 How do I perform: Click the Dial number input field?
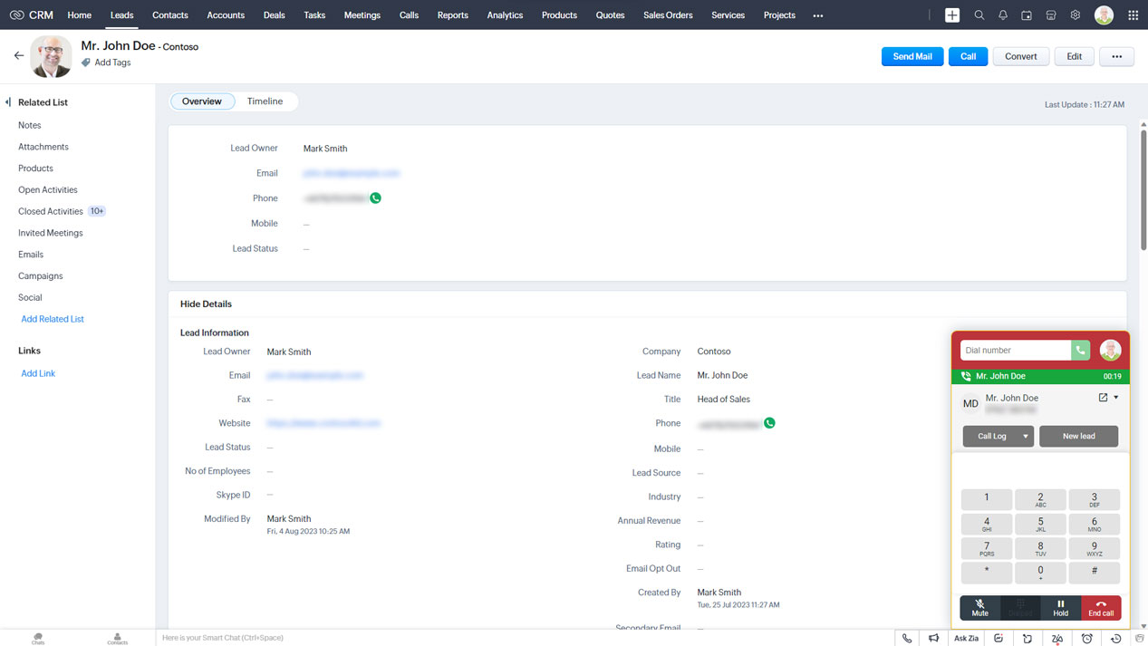pos(1015,351)
